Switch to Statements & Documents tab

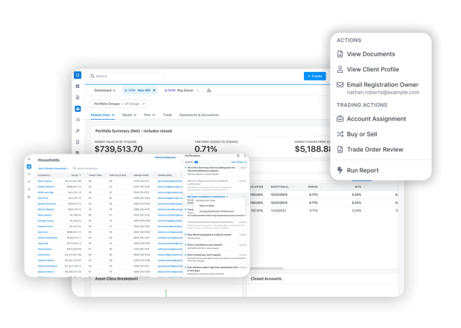coord(199,115)
